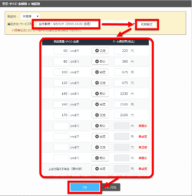Click the 発送元 label
The height and width of the screenshot is (196, 192).
pyautogui.click(x=13, y=16)
